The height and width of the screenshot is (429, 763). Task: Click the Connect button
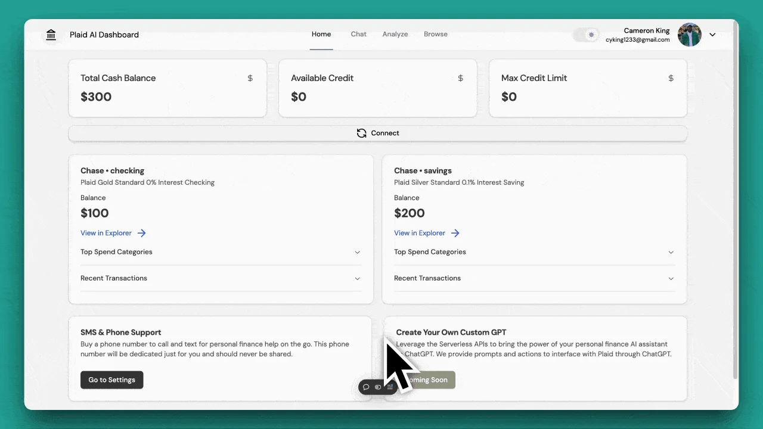coord(378,133)
